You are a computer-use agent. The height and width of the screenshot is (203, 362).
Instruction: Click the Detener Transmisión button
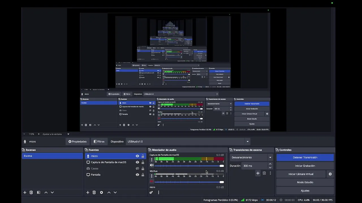click(305, 158)
